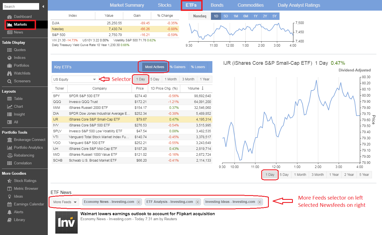The image size is (382, 235).
Task: Open the Brokerage Connect bank icon
Action: tap(10, 140)
